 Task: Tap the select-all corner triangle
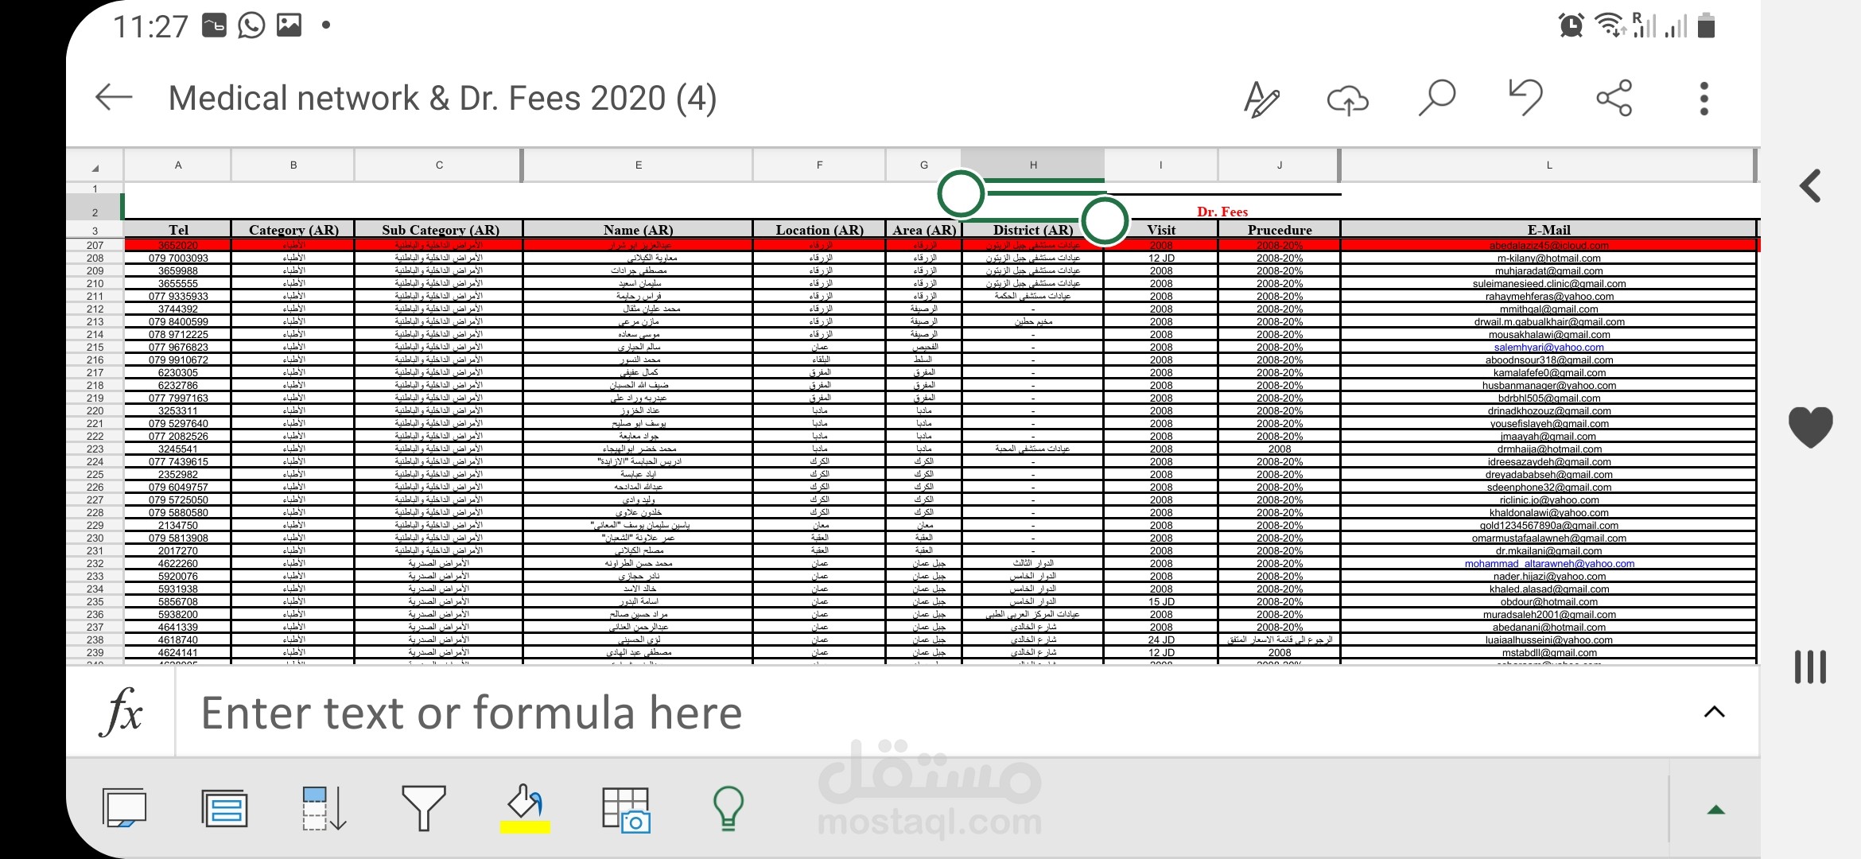pyautogui.click(x=95, y=166)
